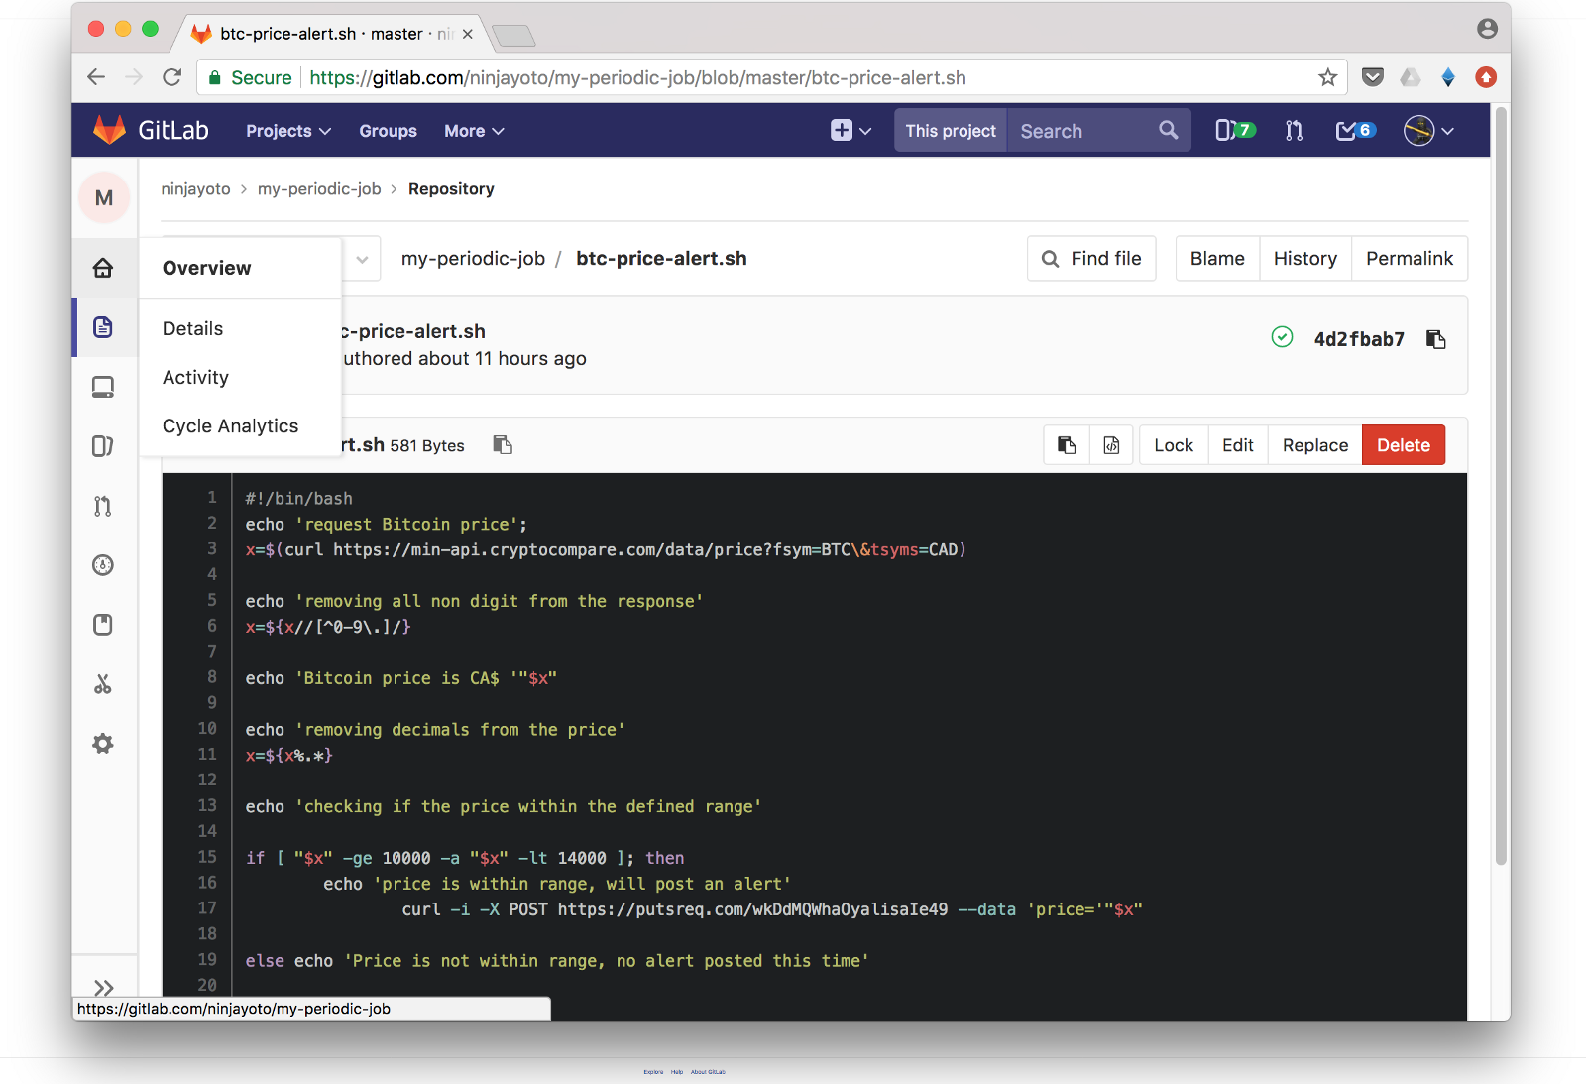Reload the browser page
The image size is (1586, 1084).
[172, 77]
